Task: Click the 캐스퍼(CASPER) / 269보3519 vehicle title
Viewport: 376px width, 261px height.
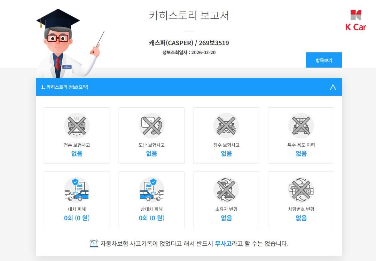Action: [189, 43]
